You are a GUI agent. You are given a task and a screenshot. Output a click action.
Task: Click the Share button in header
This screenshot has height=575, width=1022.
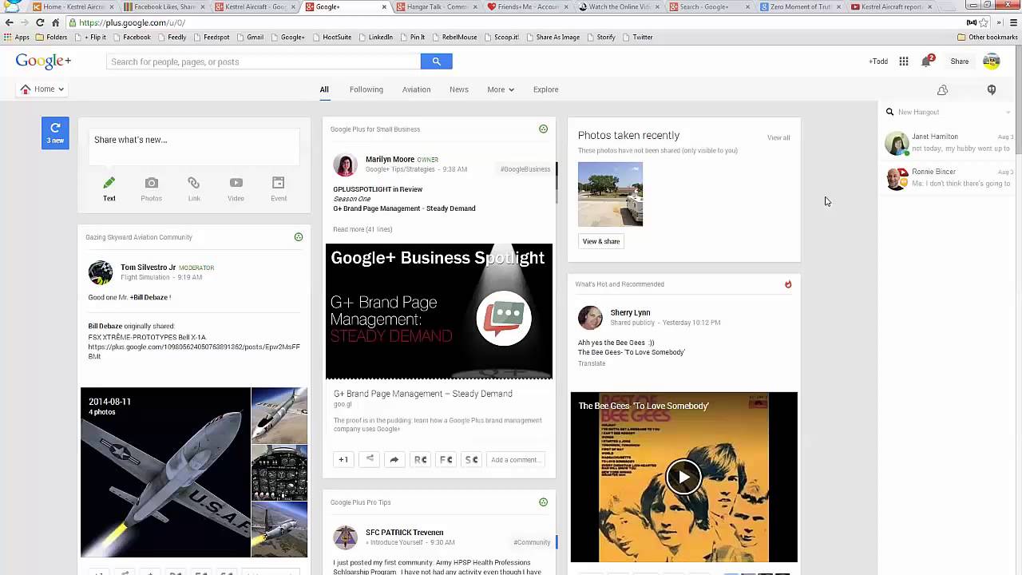pos(959,61)
